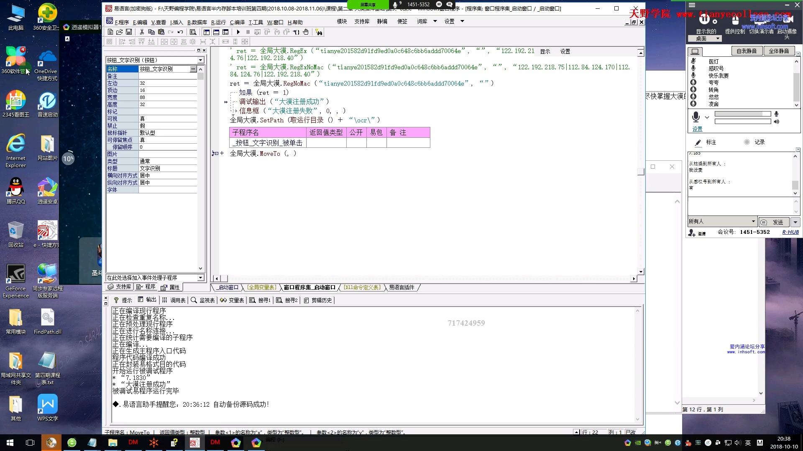Run the program with the play icon
Screen dimensions: 803x451
[238, 32]
